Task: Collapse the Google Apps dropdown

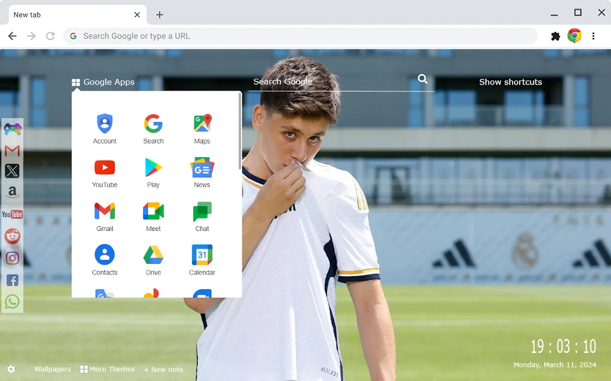Action: click(103, 82)
